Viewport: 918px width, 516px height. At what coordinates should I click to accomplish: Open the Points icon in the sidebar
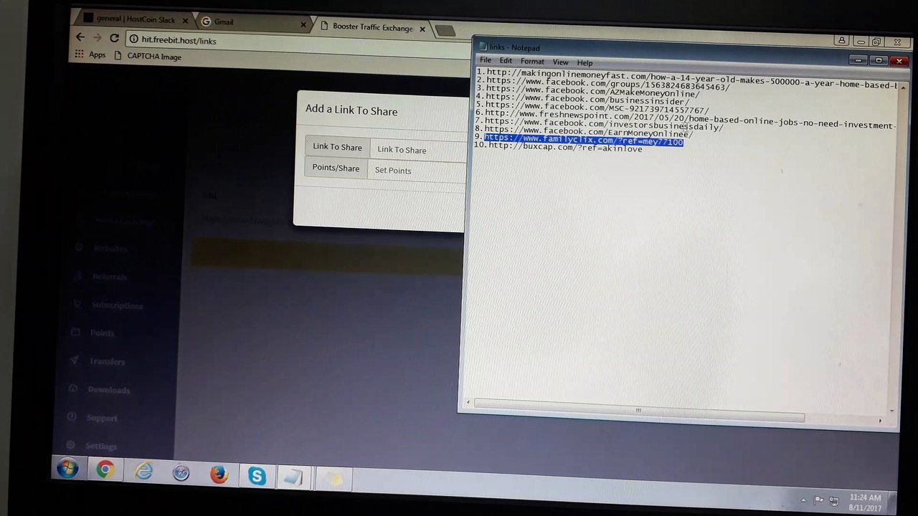click(75, 332)
